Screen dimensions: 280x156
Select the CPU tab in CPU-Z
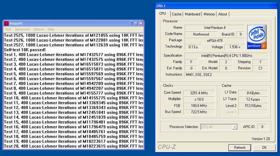pyautogui.click(x=163, y=14)
